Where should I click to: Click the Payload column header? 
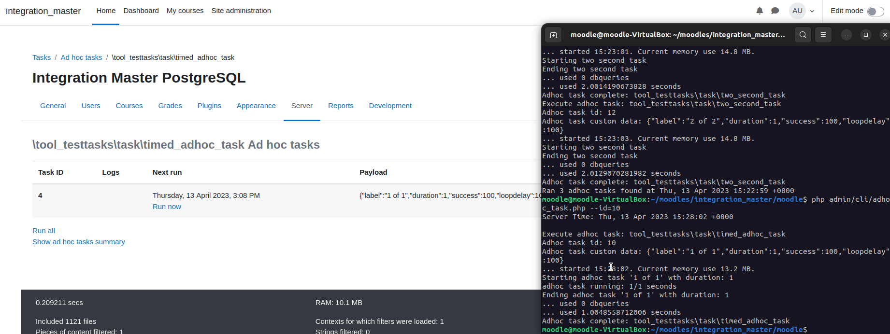(373, 172)
